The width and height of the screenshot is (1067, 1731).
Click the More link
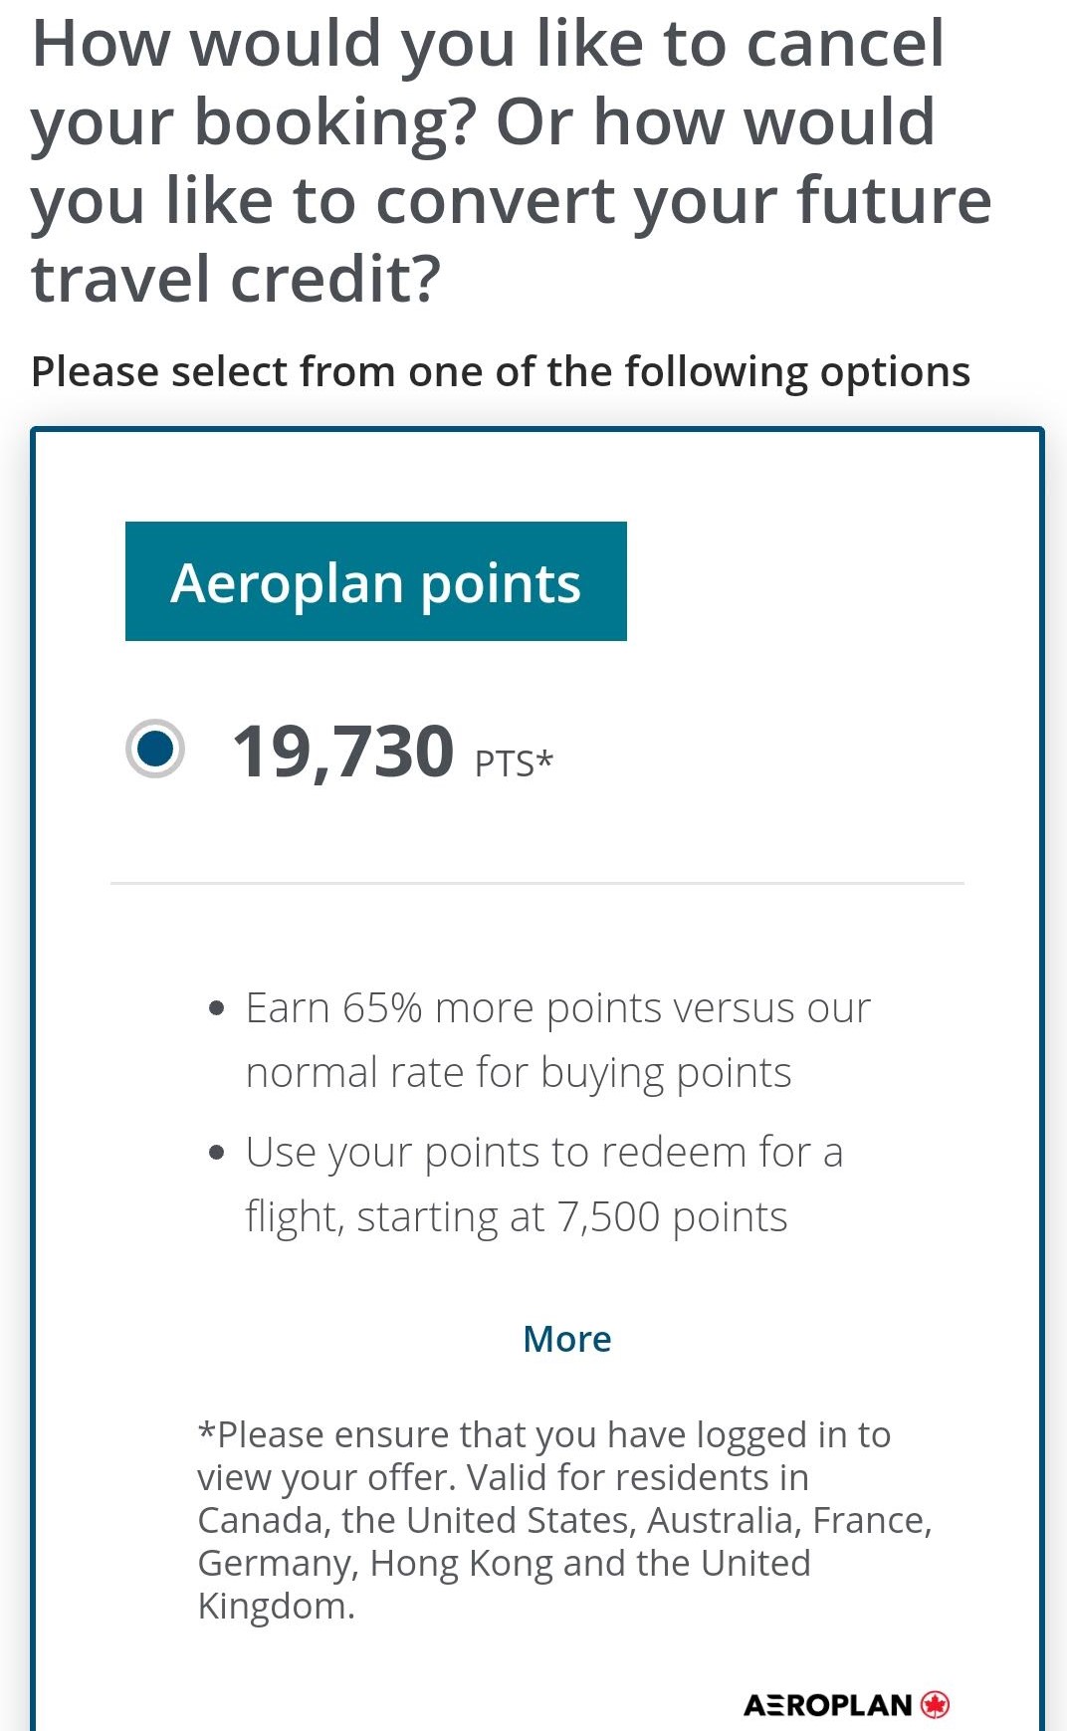[566, 1339]
